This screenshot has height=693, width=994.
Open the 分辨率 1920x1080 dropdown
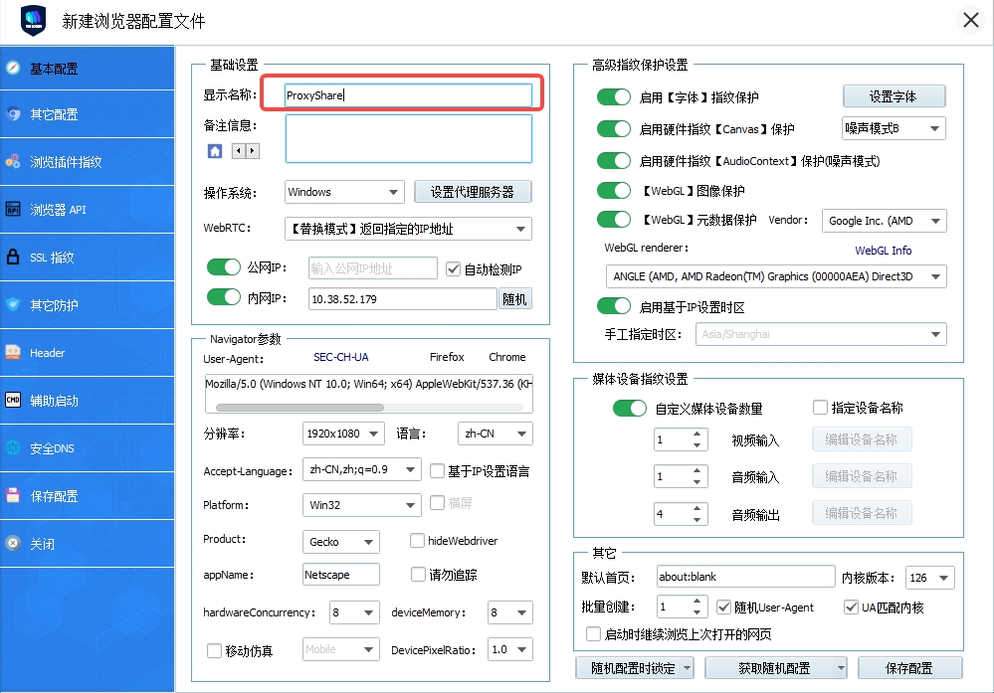click(x=343, y=433)
